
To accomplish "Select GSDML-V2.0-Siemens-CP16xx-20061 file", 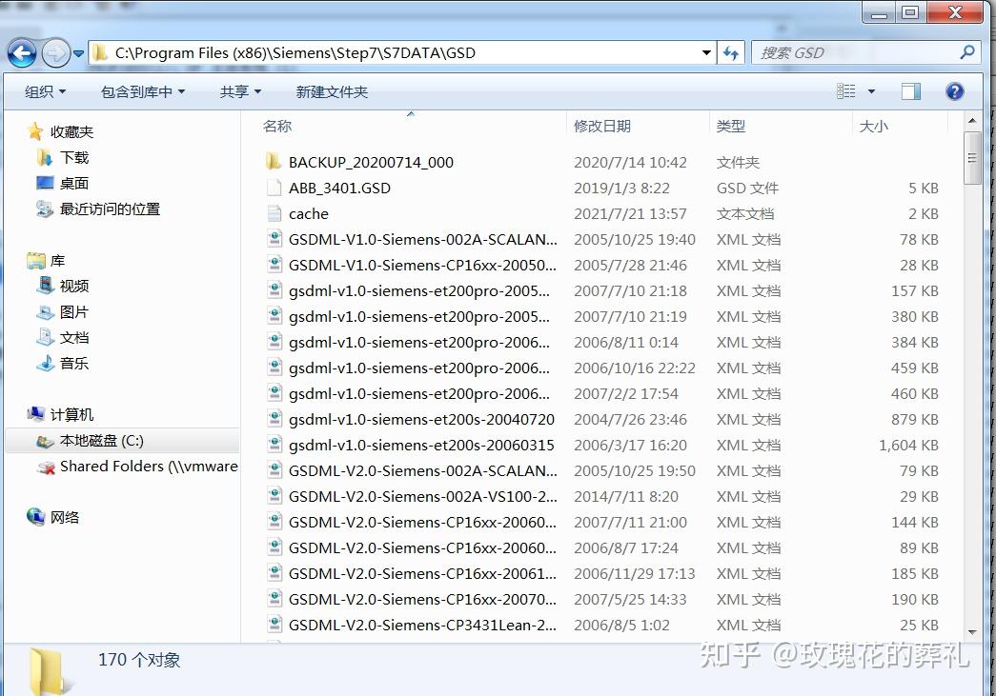I will 422,573.
